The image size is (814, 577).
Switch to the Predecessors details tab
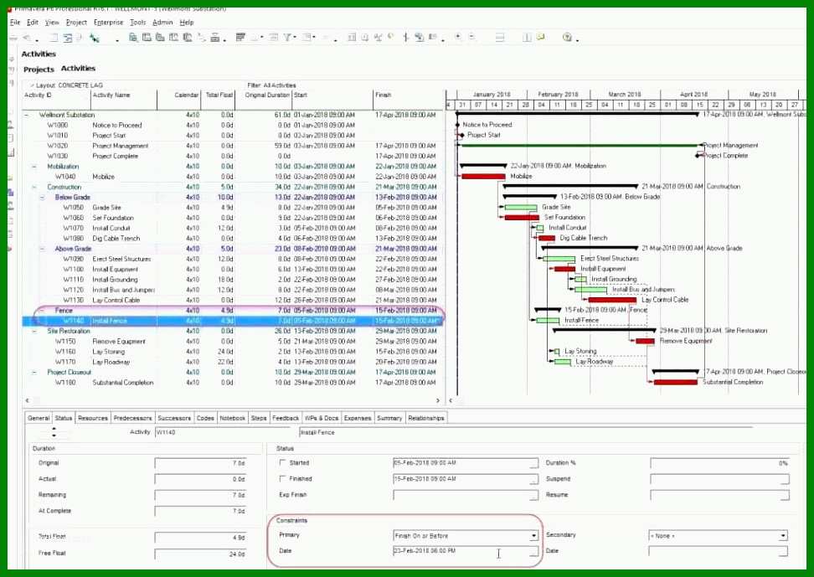pyautogui.click(x=132, y=418)
